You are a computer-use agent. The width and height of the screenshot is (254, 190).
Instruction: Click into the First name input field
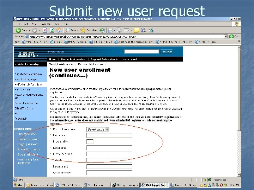109,135
